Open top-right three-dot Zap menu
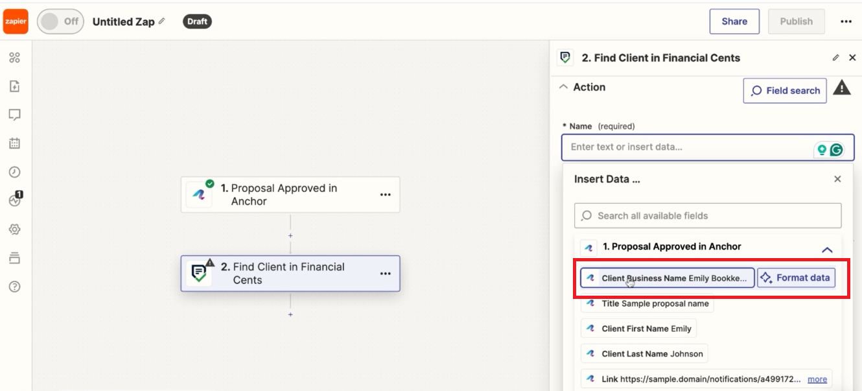This screenshot has height=391, width=862. [846, 21]
